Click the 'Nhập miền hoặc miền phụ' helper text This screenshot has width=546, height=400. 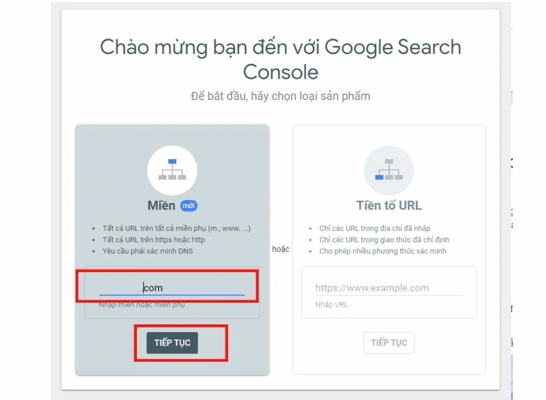point(142,305)
